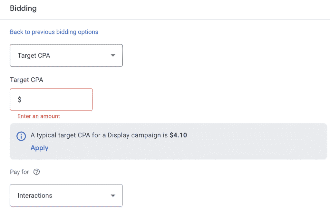Screen dimensions: 330x210
Task: Go back to previous bidding options
Action: pos(54,32)
